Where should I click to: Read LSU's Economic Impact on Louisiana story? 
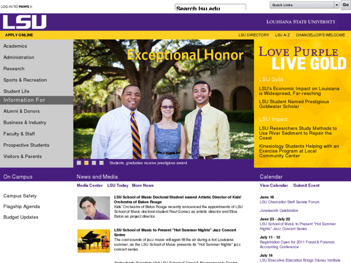coord(299,91)
